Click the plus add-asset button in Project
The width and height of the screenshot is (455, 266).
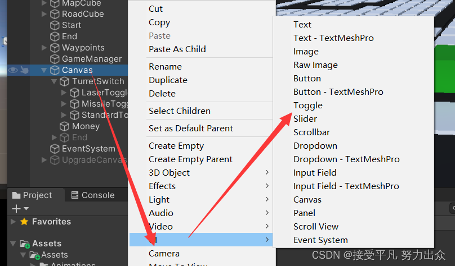(16, 209)
